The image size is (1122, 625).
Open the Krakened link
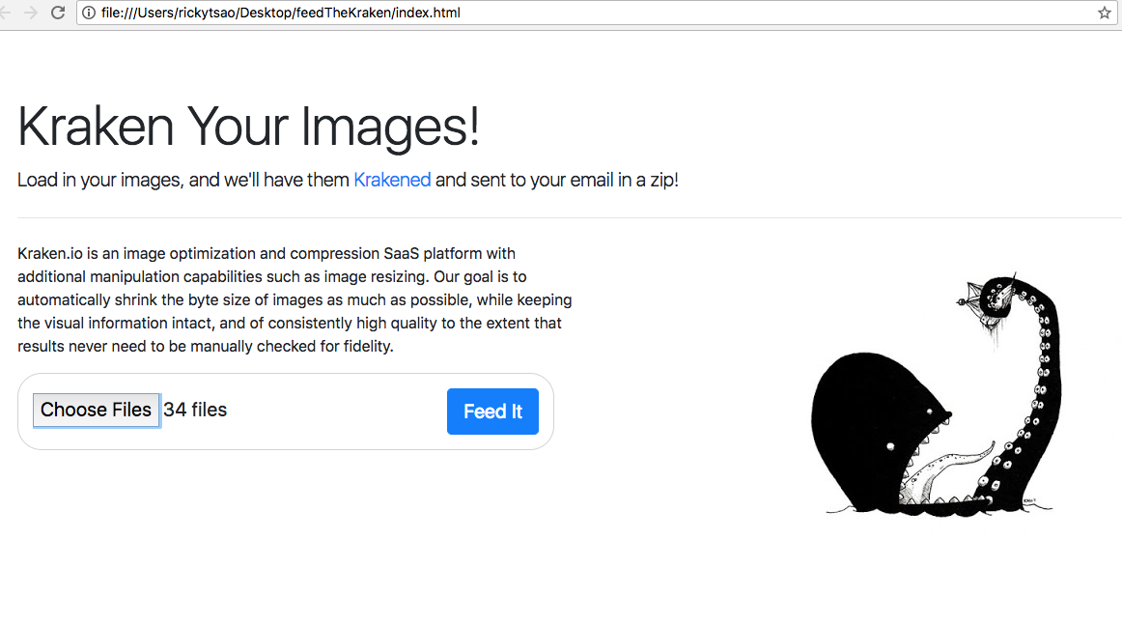[392, 180]
